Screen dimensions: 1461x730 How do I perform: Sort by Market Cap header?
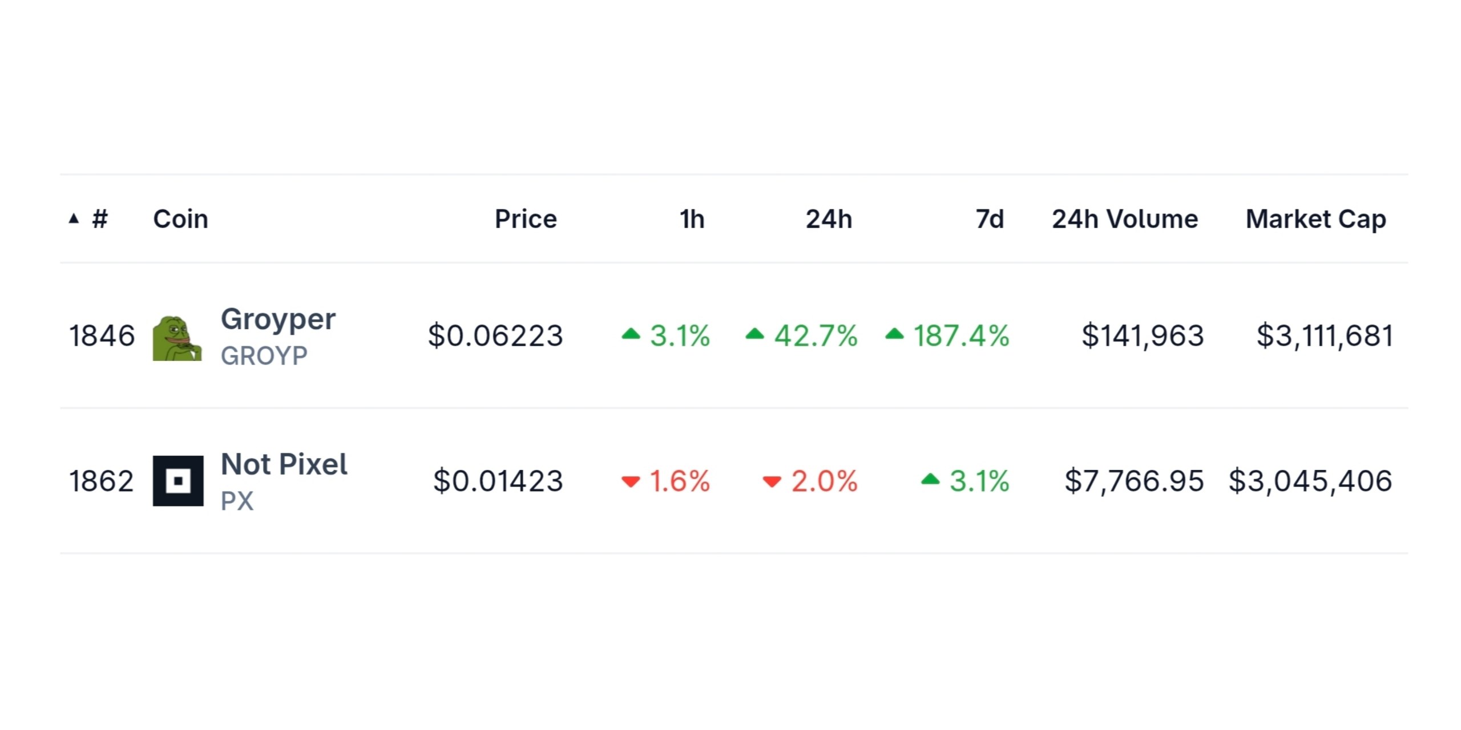click(x=1315, y=220)
